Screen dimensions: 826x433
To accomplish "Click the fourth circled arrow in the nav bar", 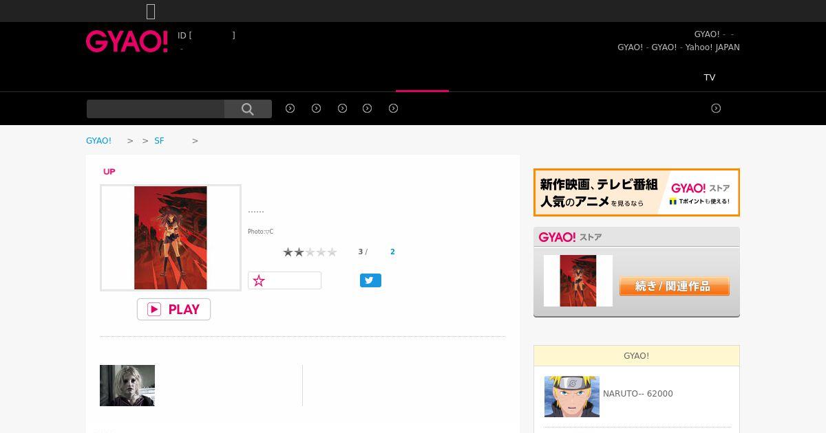I will (x=368, y=108).
